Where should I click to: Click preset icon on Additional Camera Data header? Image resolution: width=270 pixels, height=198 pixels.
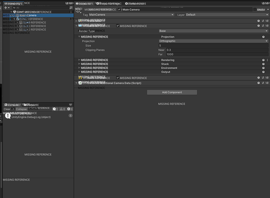(x=263, y=83)
